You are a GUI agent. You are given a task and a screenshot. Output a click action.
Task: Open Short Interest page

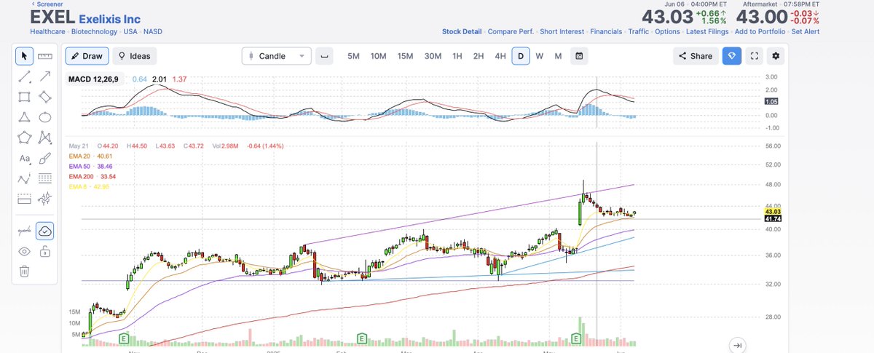[x=562, y=32]
